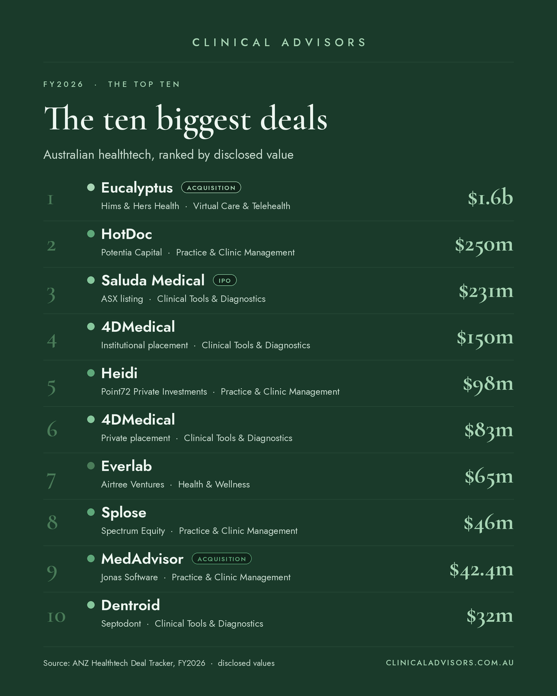
Task: Click the Clinical Advisors header logo text
Action: (278, 42)
